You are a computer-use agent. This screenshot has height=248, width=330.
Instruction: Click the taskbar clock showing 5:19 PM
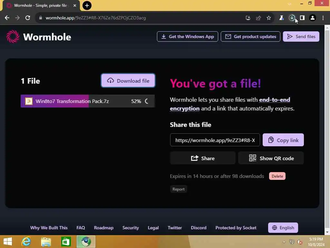pyautogui.click(x=316, y=242)
